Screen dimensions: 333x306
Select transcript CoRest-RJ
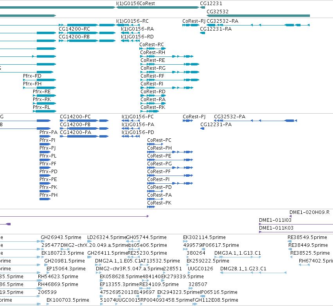pos(191,25)
